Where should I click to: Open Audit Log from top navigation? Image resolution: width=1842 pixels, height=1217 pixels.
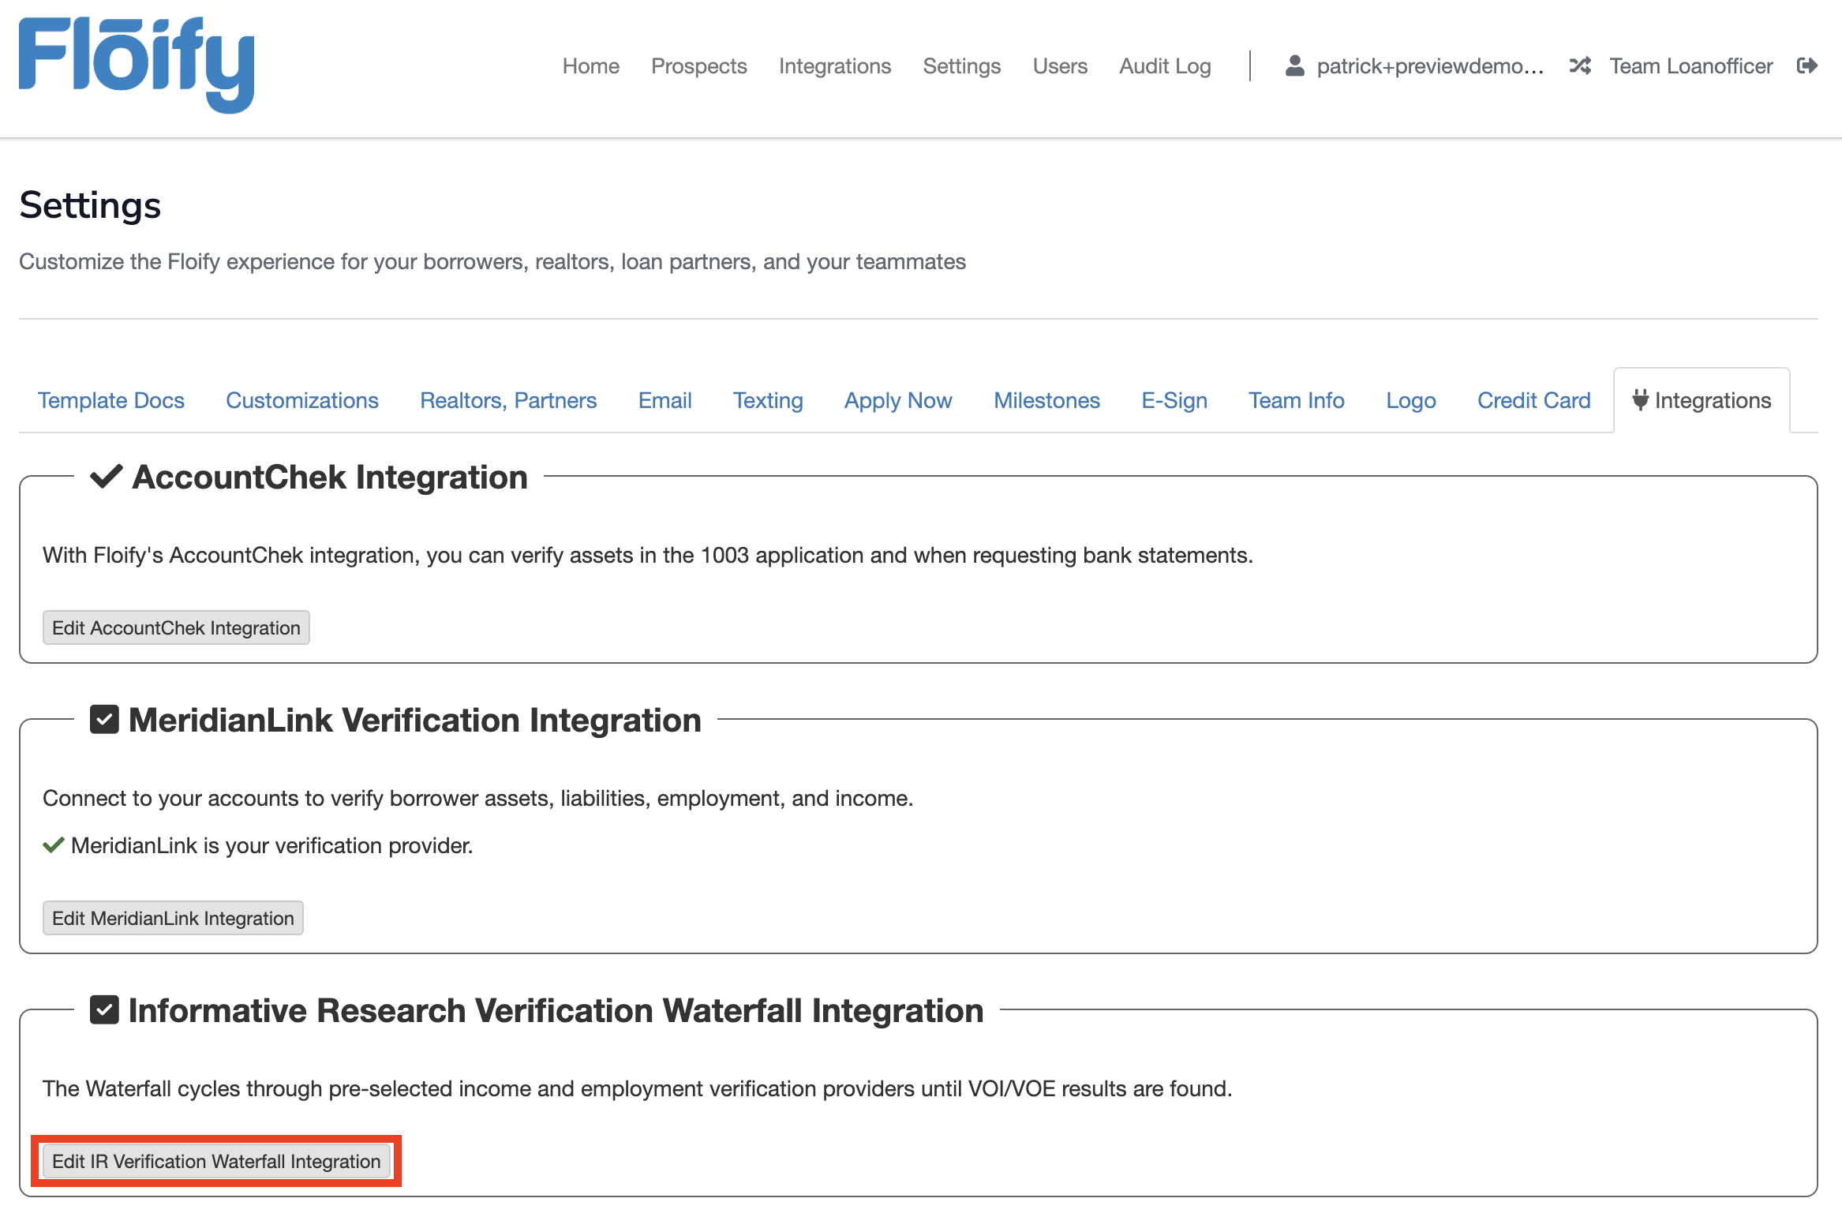(x=1165, y=66)
